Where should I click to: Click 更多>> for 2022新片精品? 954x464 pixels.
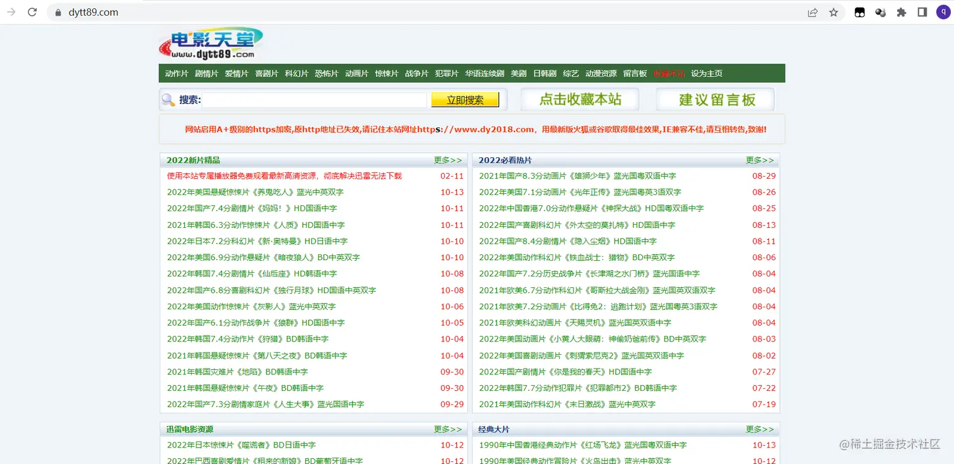448,160
